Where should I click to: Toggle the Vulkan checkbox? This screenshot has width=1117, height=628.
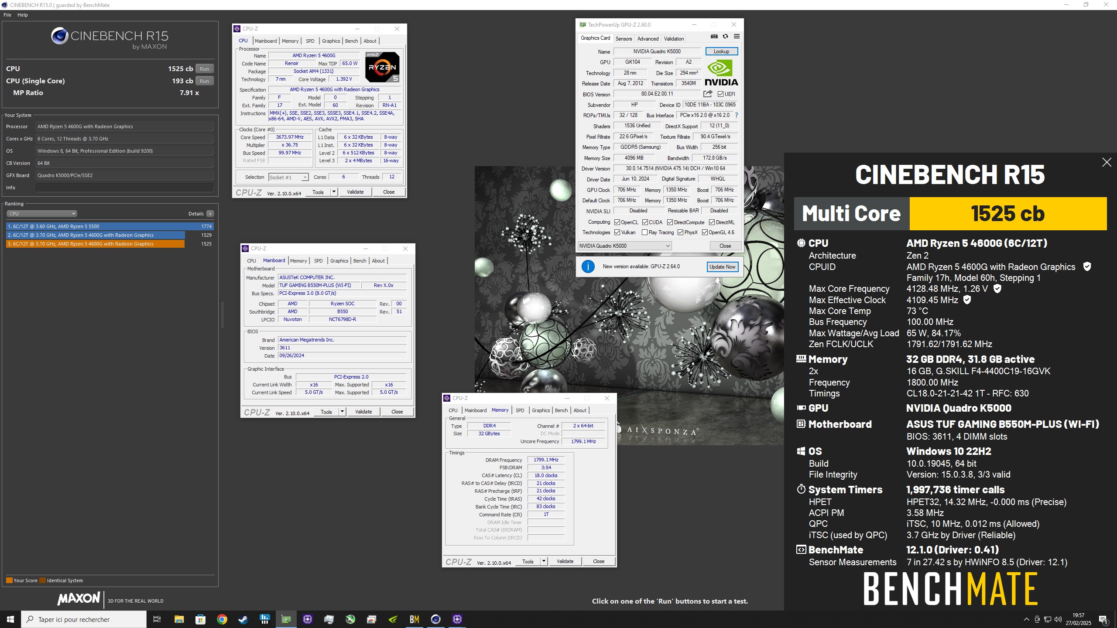point(617,232)
